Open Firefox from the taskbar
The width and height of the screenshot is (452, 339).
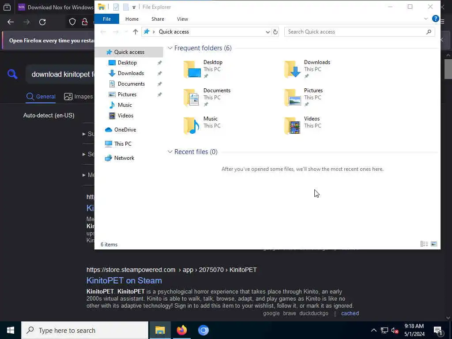click(181, 330)
